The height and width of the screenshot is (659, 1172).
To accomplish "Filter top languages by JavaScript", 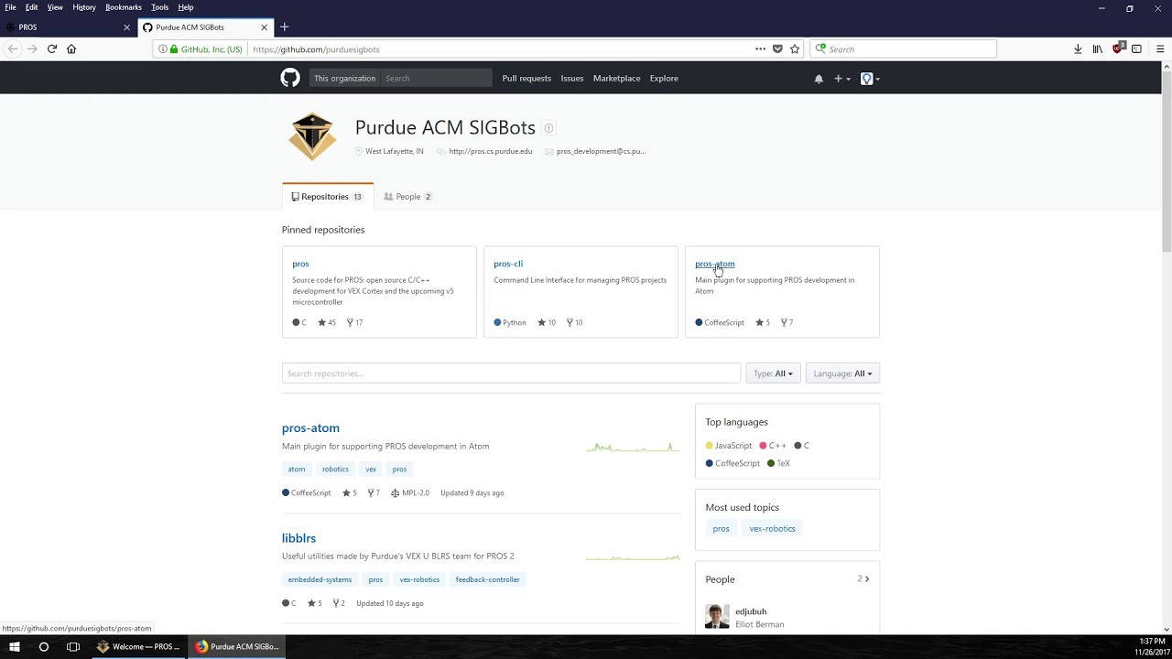I will [728, 446].
